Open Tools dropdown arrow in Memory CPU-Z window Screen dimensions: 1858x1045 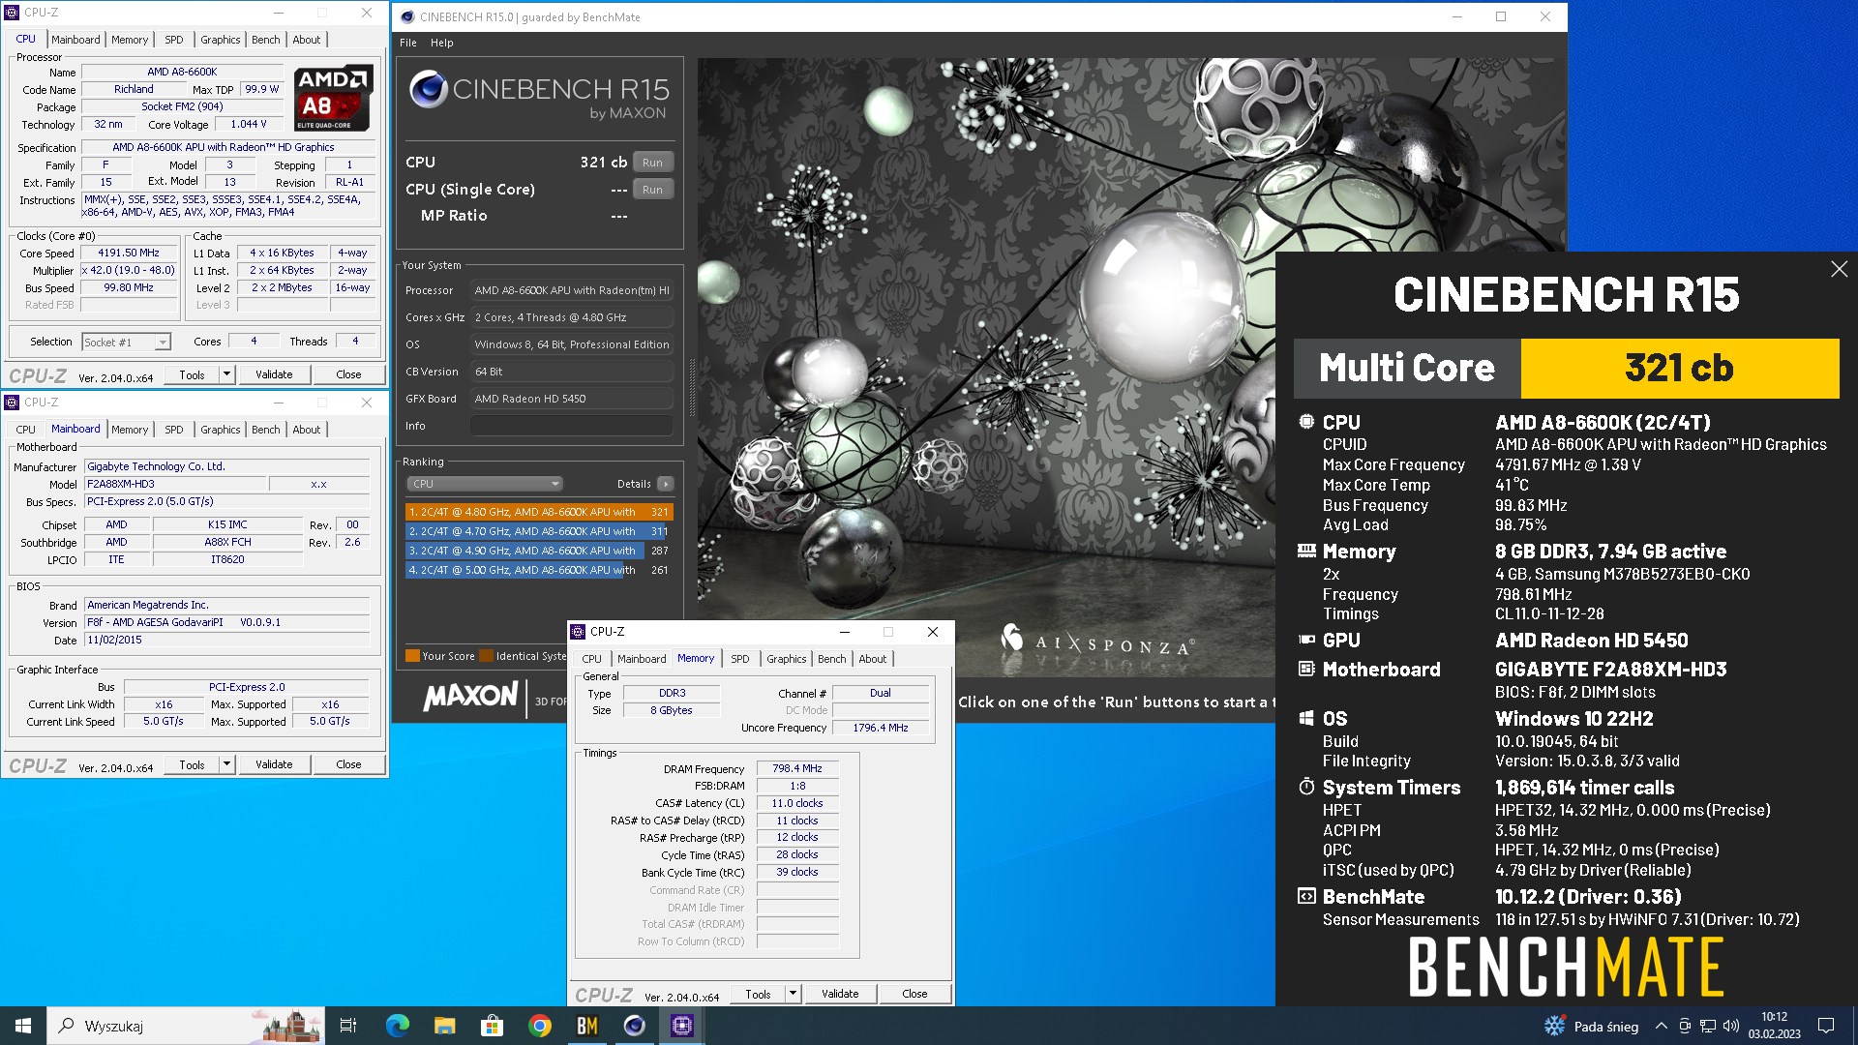pos(793,994)
